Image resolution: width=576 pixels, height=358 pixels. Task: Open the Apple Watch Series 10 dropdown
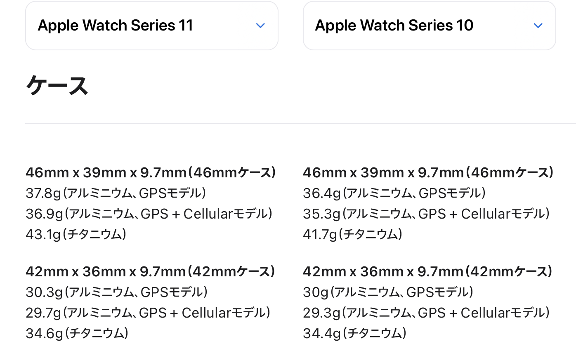point(430,26)
